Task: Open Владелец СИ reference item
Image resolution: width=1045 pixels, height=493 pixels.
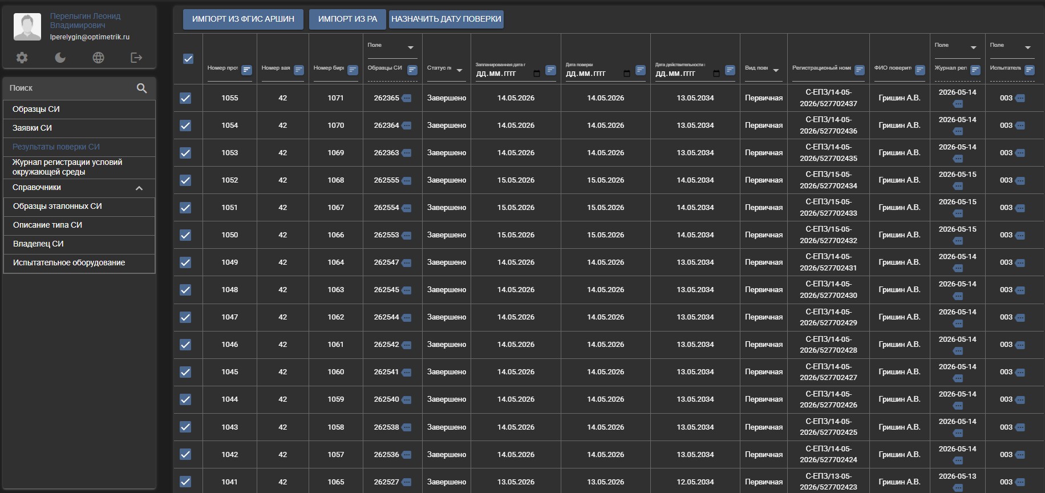Action: click(79, 244)
